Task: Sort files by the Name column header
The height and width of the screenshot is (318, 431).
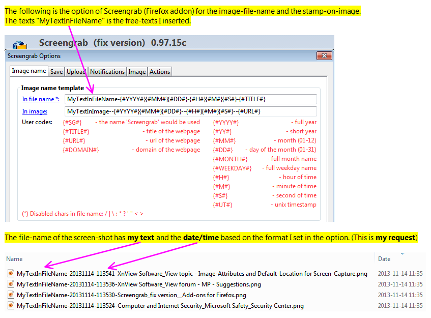Action: click(14, 259)
